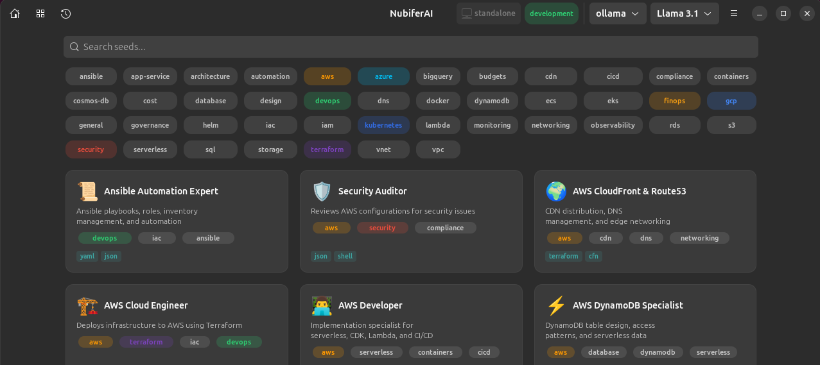Click the Security Auditor shield icon
Viewport: 820px width, 365px height.
click(322, 191)
